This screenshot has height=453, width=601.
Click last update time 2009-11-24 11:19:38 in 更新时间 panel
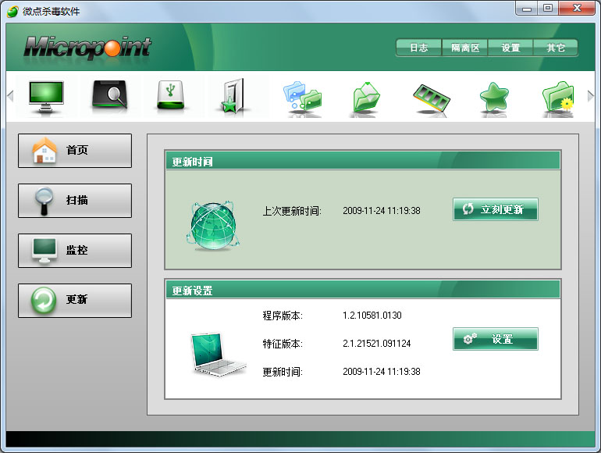point(382,211)
